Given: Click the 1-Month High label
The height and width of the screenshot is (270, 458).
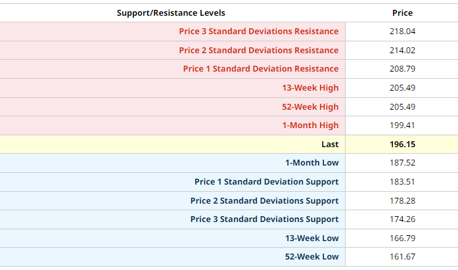Looking at the screenshot, I should (x=310, y=125).
